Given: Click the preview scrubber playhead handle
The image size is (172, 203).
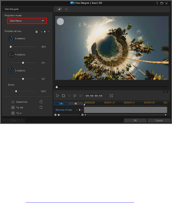Looking at the screenshot, I should click(57, 87).
